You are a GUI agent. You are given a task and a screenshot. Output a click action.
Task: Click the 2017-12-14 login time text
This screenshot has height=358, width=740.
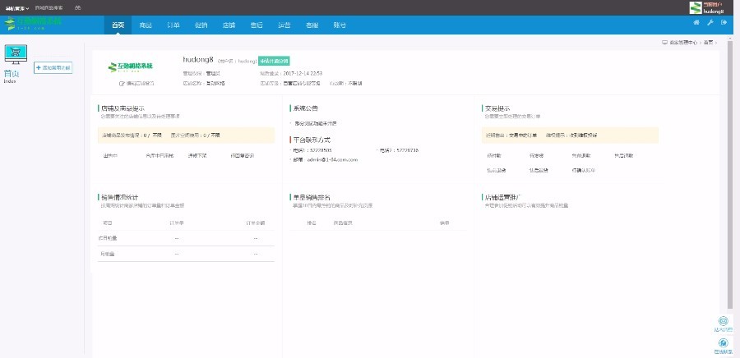303,73
